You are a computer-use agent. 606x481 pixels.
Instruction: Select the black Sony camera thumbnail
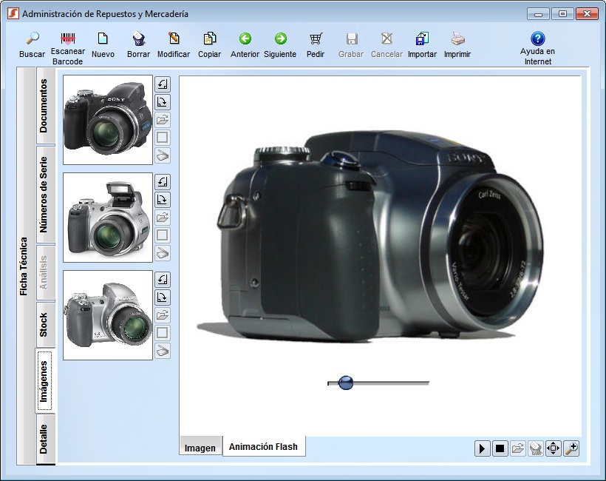108,120
